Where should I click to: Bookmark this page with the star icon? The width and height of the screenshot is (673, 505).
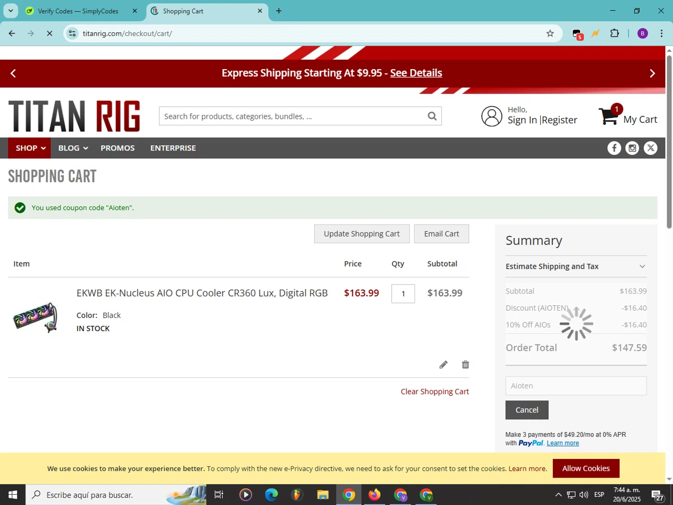(x=550, y=33)
